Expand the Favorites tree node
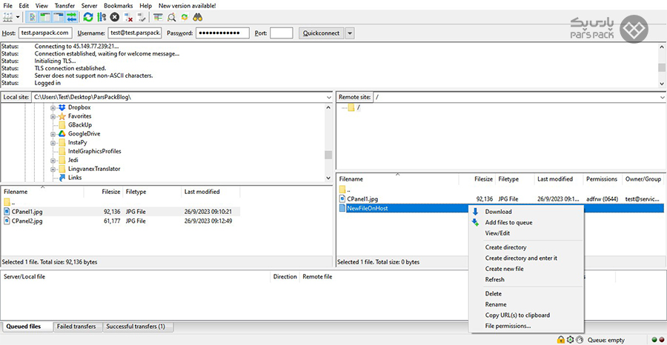Viewport: 667px width, 345px height. click(x=53, y=116)
